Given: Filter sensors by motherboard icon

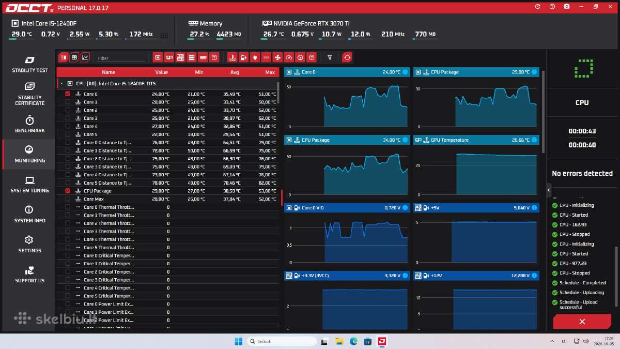Looking at the screenshot, I should (x=180, y=57).
